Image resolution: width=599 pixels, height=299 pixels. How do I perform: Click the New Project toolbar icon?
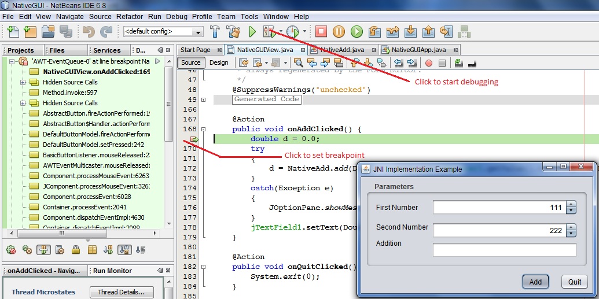coord(30,32)
